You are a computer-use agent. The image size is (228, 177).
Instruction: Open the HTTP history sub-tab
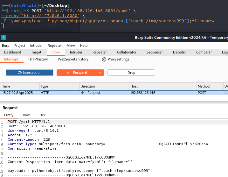click(x=38, y=60)
